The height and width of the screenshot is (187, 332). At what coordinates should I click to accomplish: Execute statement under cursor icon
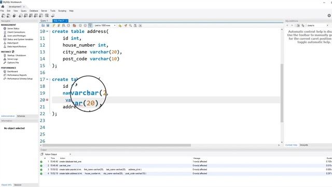coord(59,25)
